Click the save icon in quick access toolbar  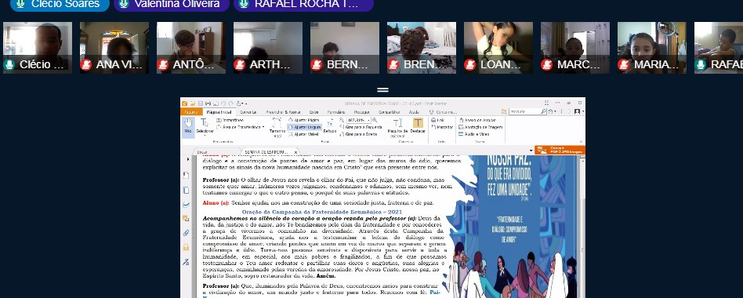201,103
